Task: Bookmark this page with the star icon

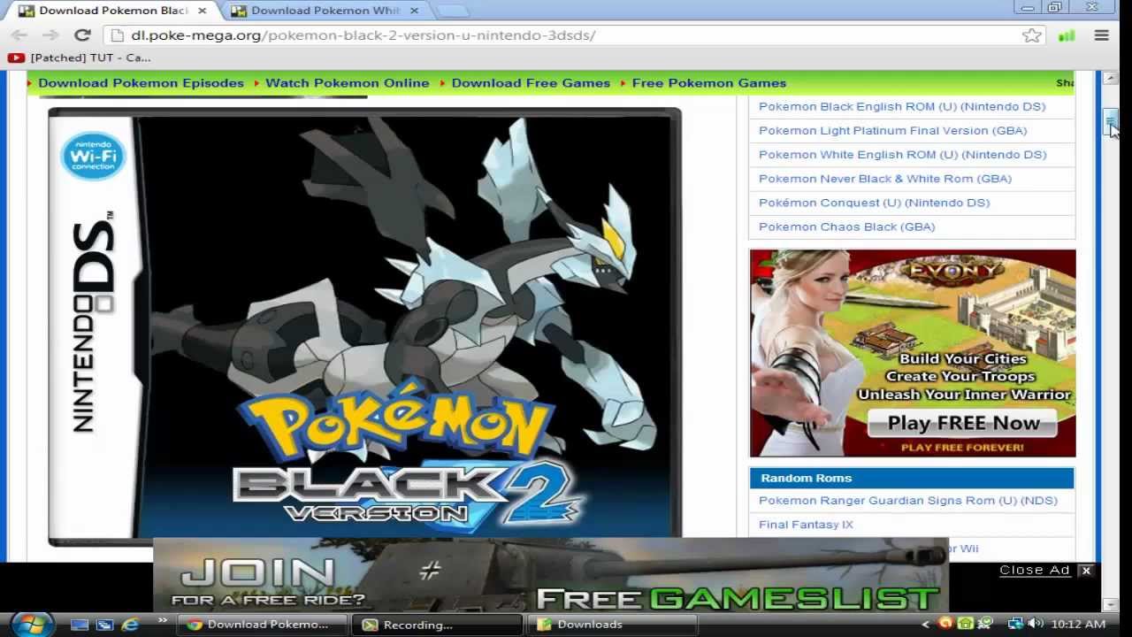Action: [x=1031, y=35]
